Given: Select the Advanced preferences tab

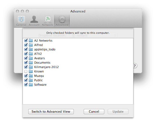Looking at the screenshot, I should (62, 21).
